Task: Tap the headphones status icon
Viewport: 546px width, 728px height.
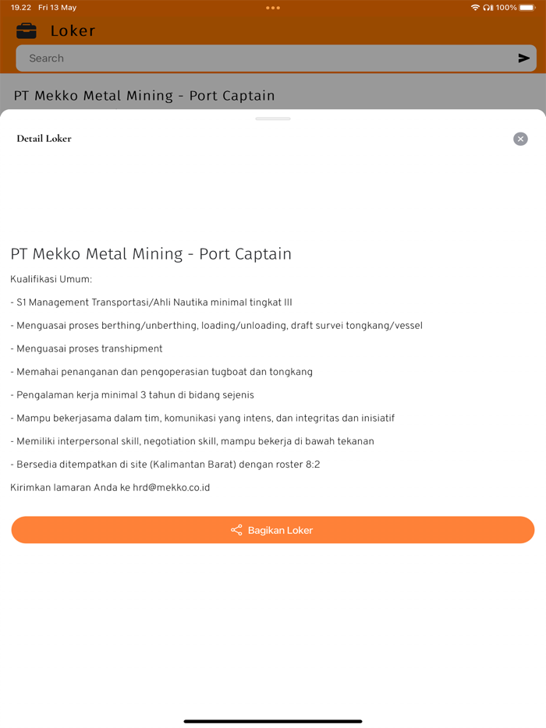Action: click(x=488, y=8)
